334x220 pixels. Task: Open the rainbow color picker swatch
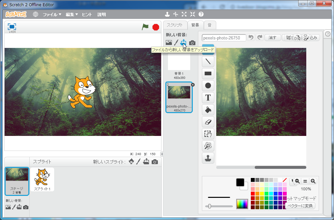(x=242, y=204)
